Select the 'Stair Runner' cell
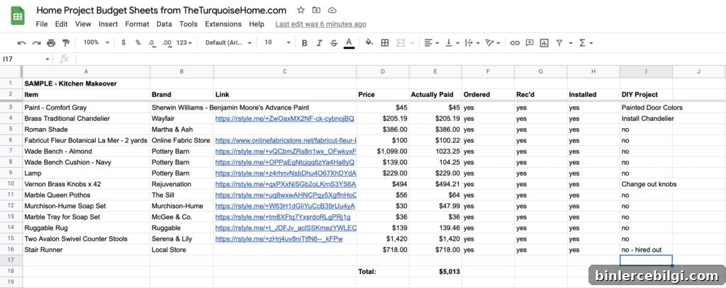The image size is (726, 288). coord(86,250)
